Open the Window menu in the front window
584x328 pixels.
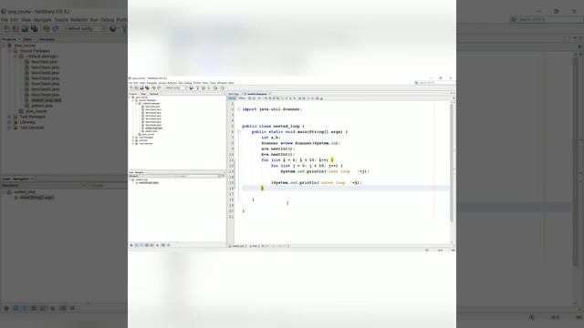click(222, 83)
